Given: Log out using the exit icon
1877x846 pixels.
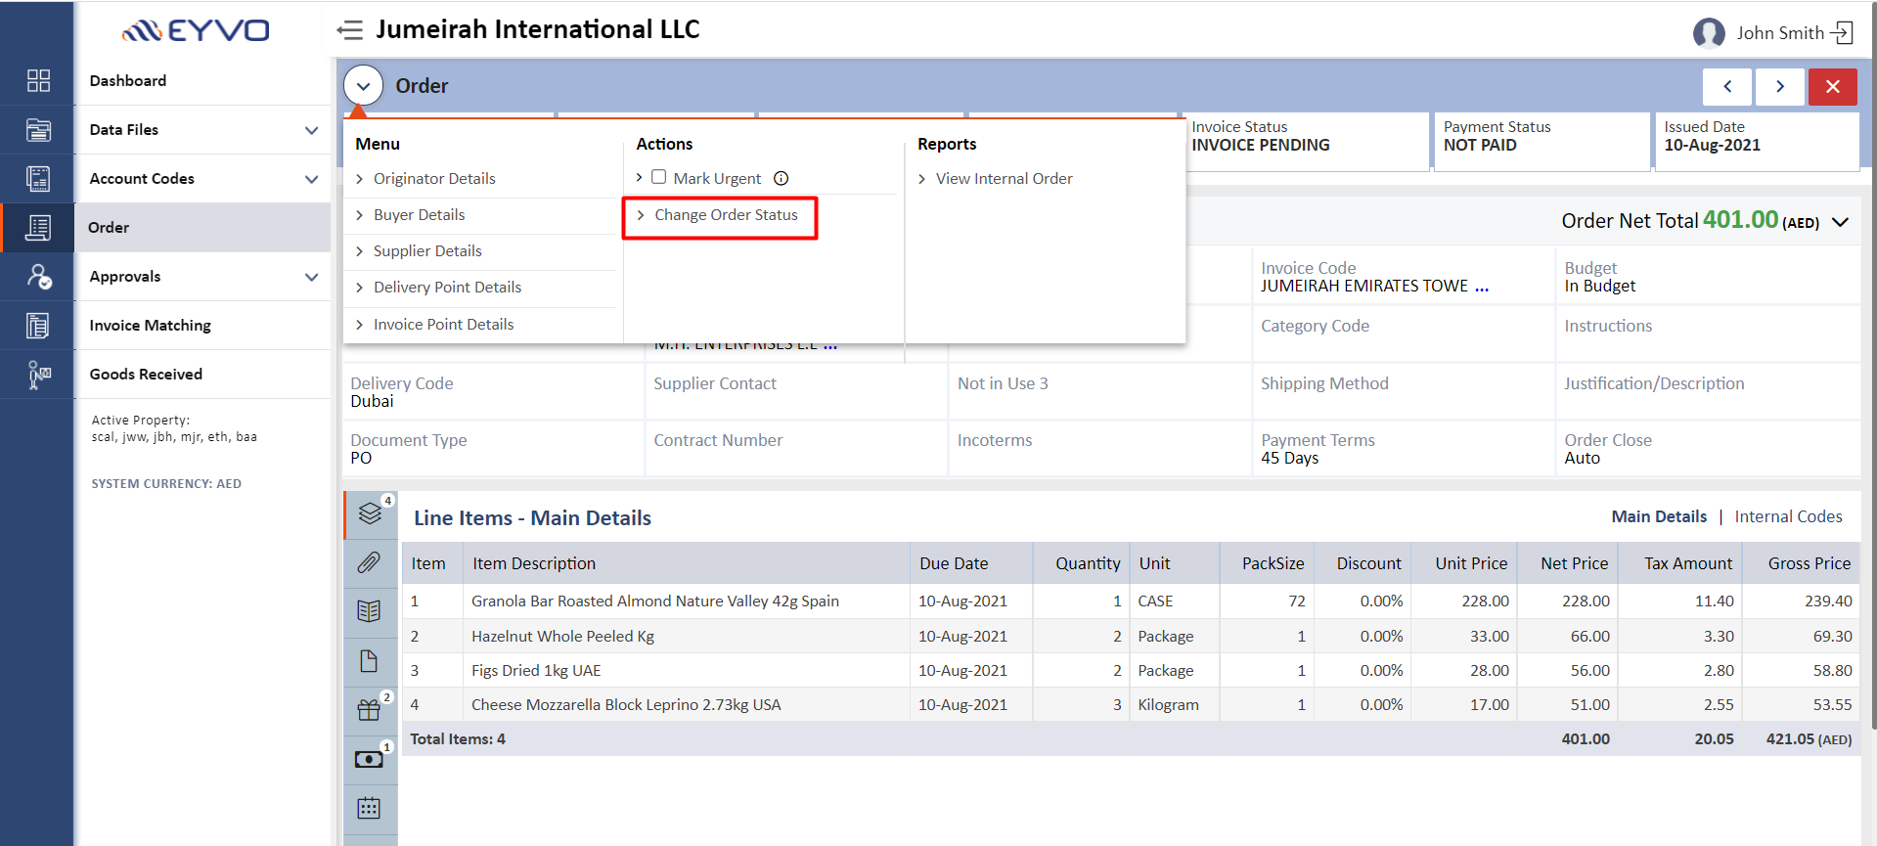Looking at the screenshot, I should point(1842,33).
